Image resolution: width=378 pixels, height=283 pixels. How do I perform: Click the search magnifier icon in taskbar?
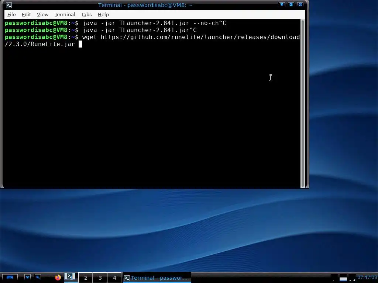pos(38,277)
